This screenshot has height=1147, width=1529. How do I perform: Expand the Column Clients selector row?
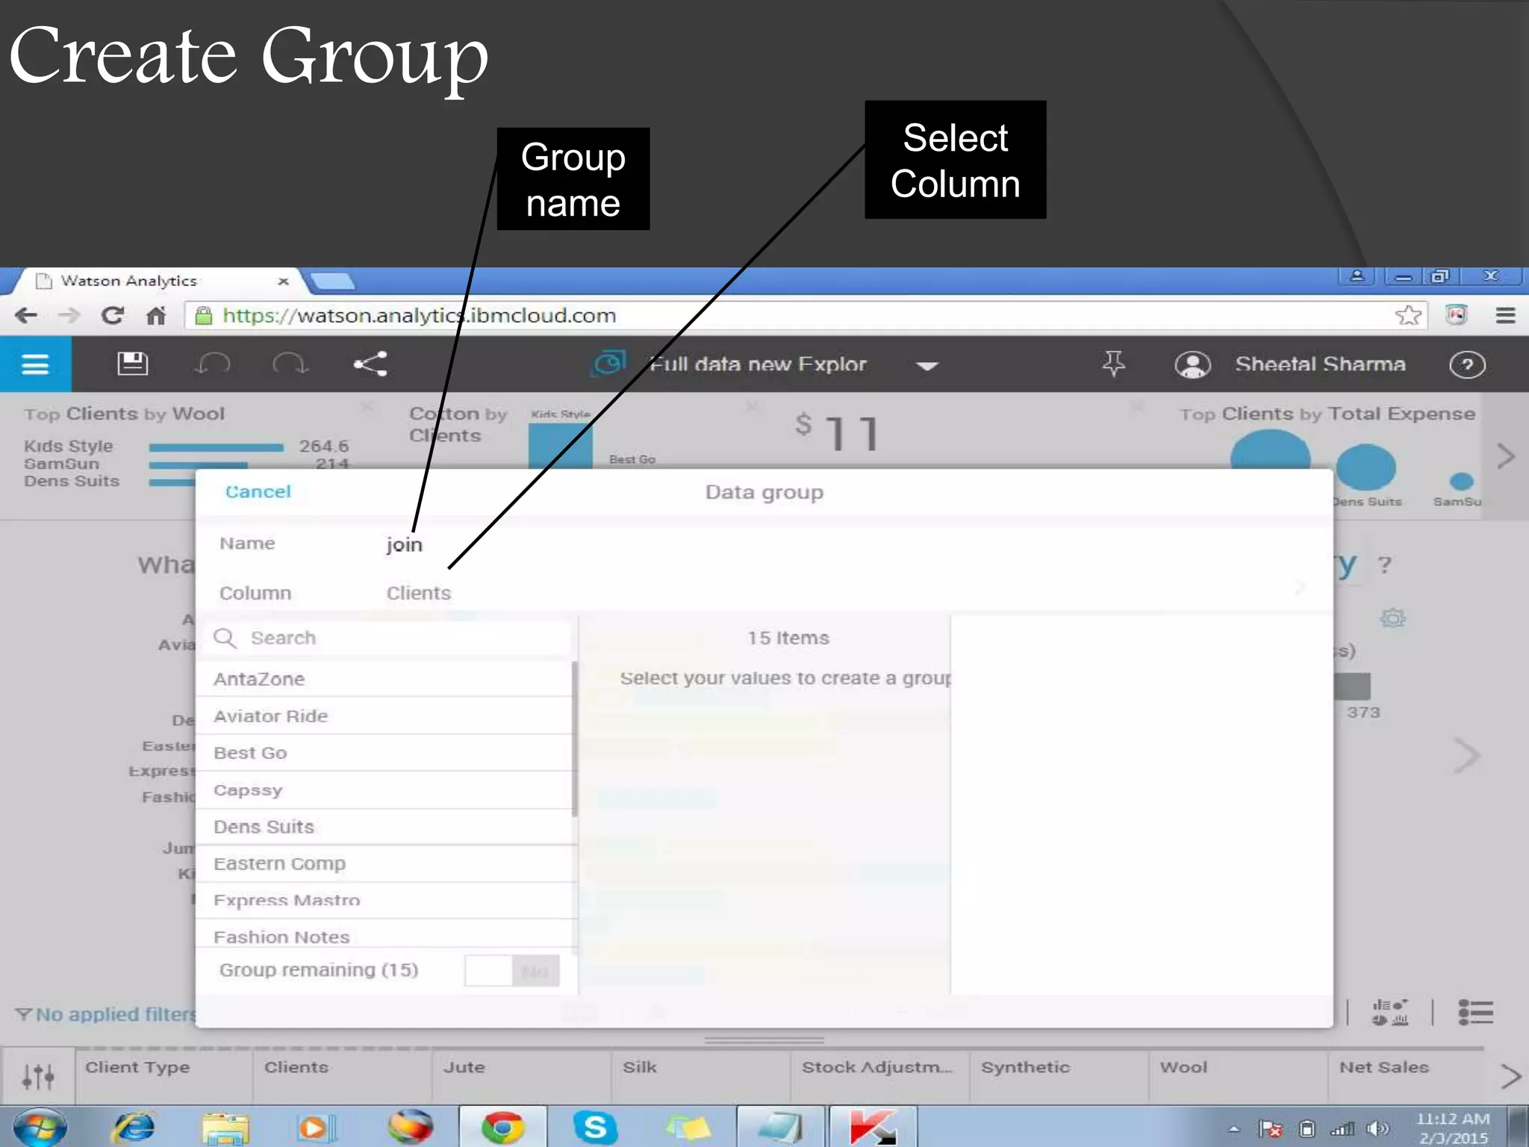point(764,592)
